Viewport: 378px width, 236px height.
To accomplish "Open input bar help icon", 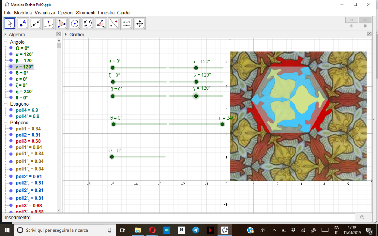I will pos(362,217).
